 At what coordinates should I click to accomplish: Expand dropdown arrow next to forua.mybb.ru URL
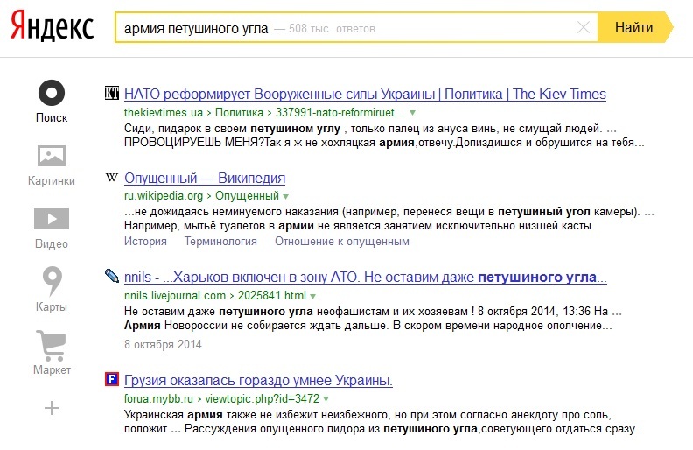tap(325, 399)
